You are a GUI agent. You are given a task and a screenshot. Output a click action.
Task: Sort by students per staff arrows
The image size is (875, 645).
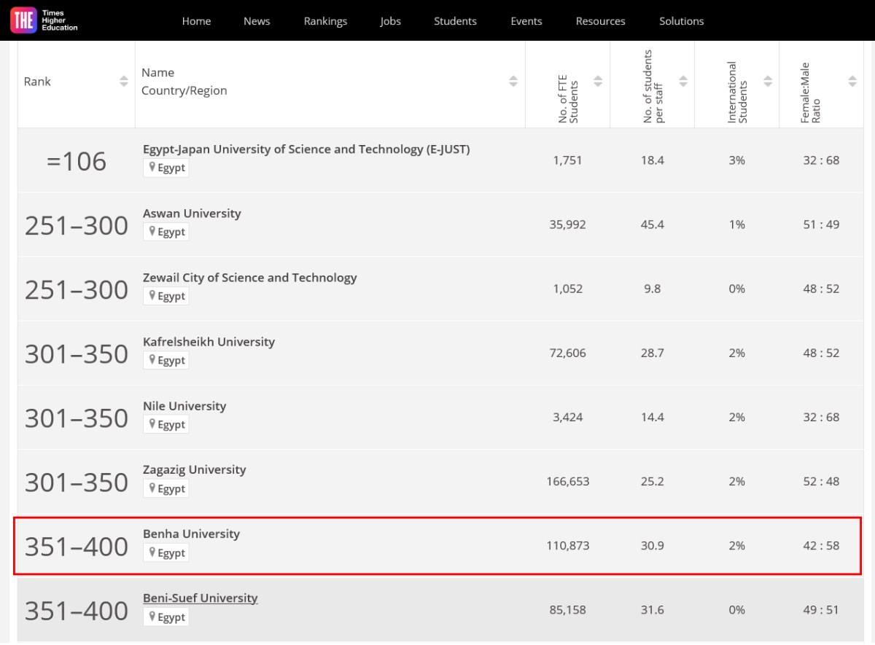(x=683, y=82)
